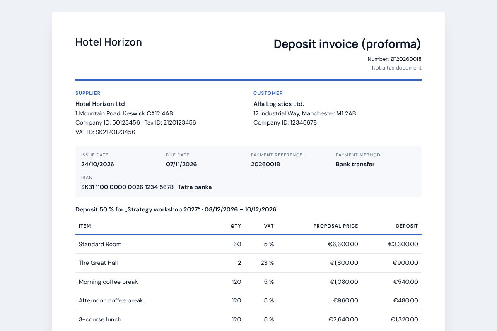Image resolution: width=497 pixels, height=331 pixels.
Task: Click supplier address 1 Mountain Road, Keswick
Action: [124, 113]
